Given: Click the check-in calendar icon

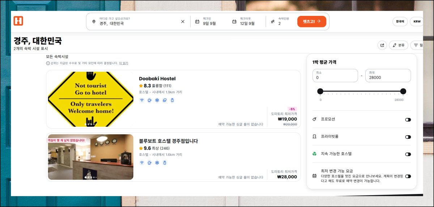Looking at the screenshot, I should coord(197,22).
